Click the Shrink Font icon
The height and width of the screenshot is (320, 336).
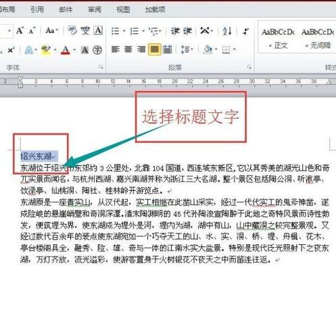click(x=32, y=30)
